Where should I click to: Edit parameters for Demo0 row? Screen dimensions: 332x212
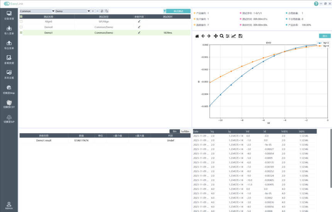139,27
